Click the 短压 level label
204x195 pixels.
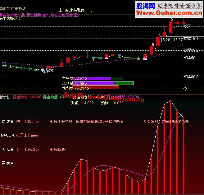(187, 26)
